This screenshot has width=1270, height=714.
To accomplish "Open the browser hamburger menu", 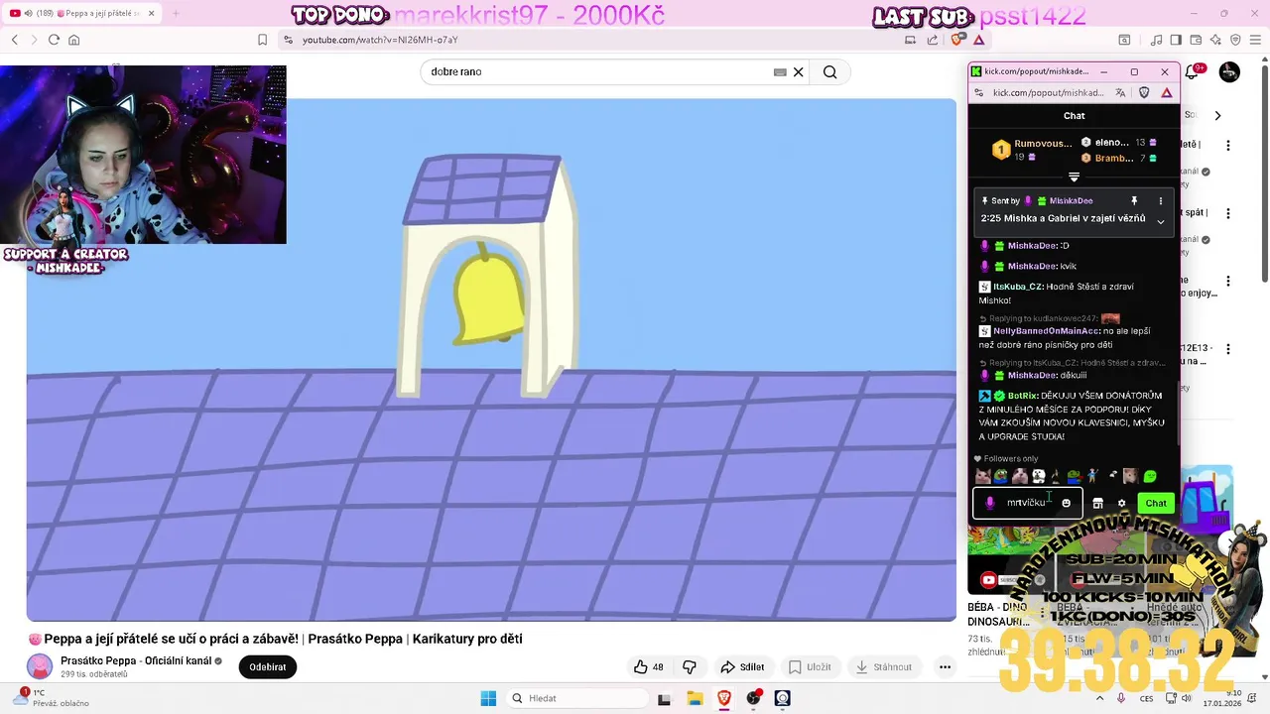I will (1255, 40).
